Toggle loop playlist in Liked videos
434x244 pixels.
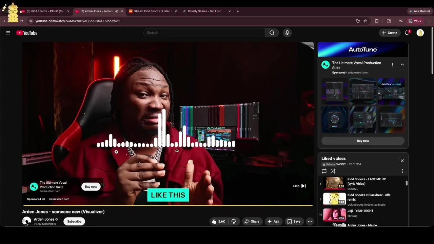tap(324, 171)
